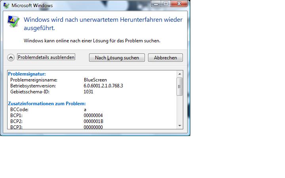Viewport: 285px width, 178px height.
Task: Click the shield checkmark problem report icon
Action: [x=13, y=21]
